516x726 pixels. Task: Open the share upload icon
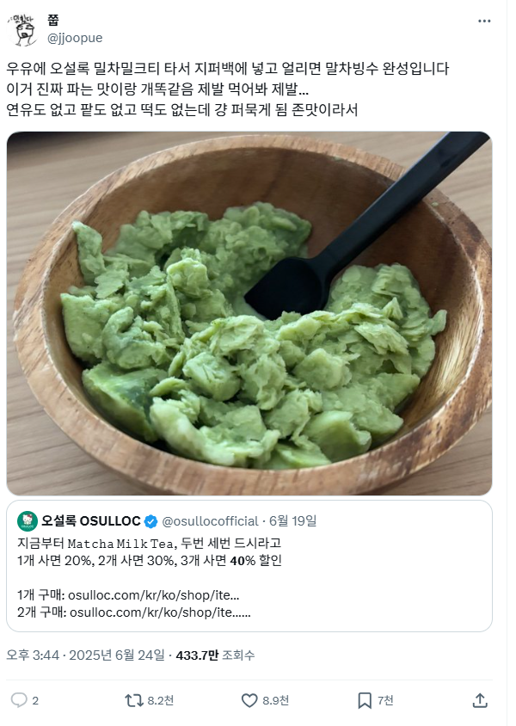point(480,700)
